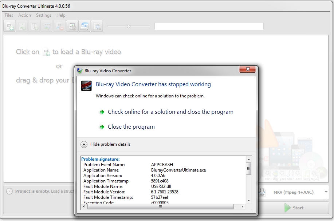This screenshot has width=334, height=221.
Task: Choose Close the program option
Action: pos(131,127)
